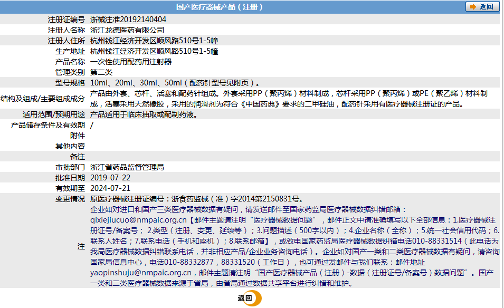Click the 返回 button at top right
Image resolution: width=504 pixels, height=308 pixels.
click(482, 7)
